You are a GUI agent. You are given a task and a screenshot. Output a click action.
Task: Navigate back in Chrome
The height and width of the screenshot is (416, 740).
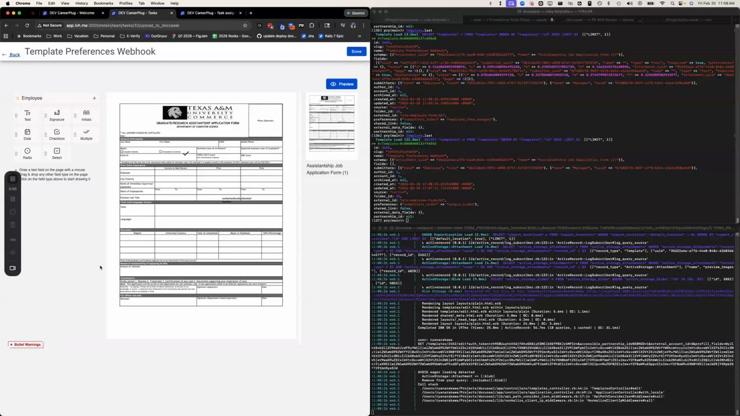pyautogui.click(x=6, y=25)
